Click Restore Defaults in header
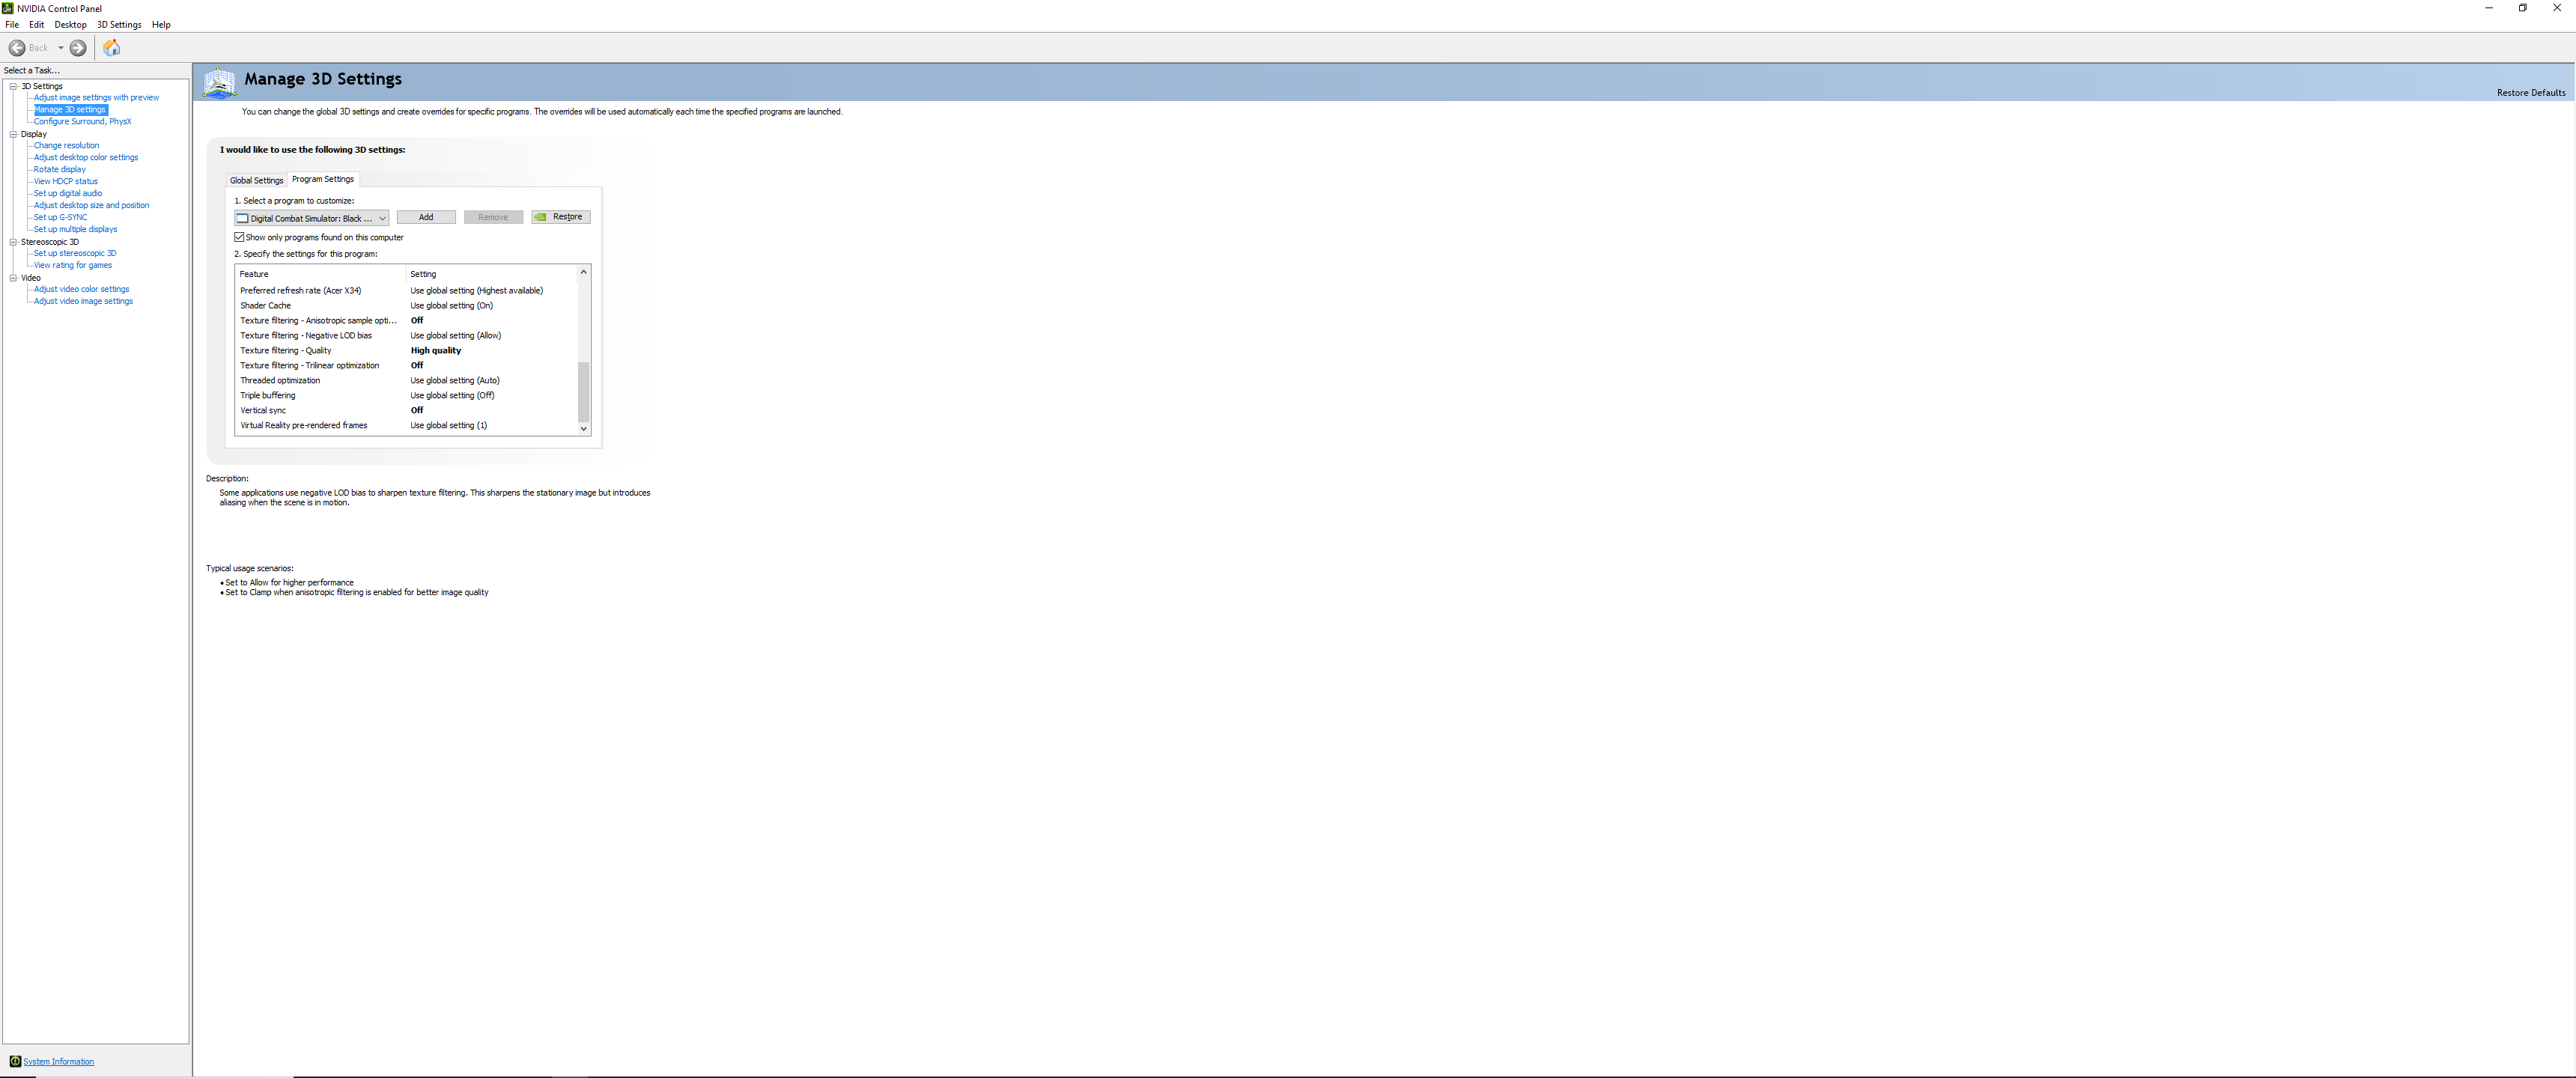This screenshot has height=1078, width=2576. (x=2531, y=93)
